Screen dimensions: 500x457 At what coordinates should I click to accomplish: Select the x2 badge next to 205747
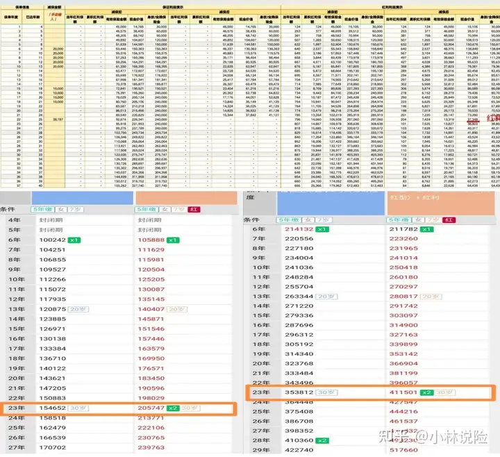pyautogui.click(x=173, y=408)
